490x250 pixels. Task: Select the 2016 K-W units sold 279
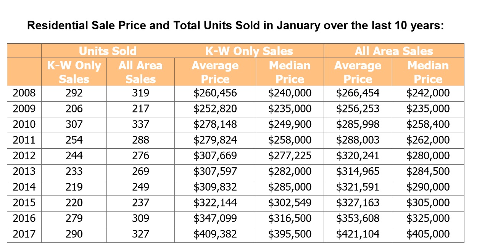coord(74,219)
